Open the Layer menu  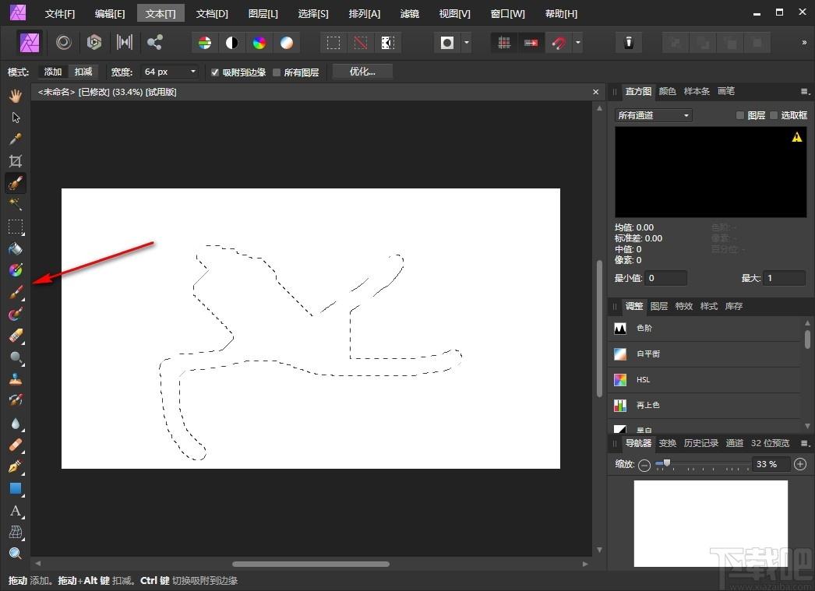(263, 13)
